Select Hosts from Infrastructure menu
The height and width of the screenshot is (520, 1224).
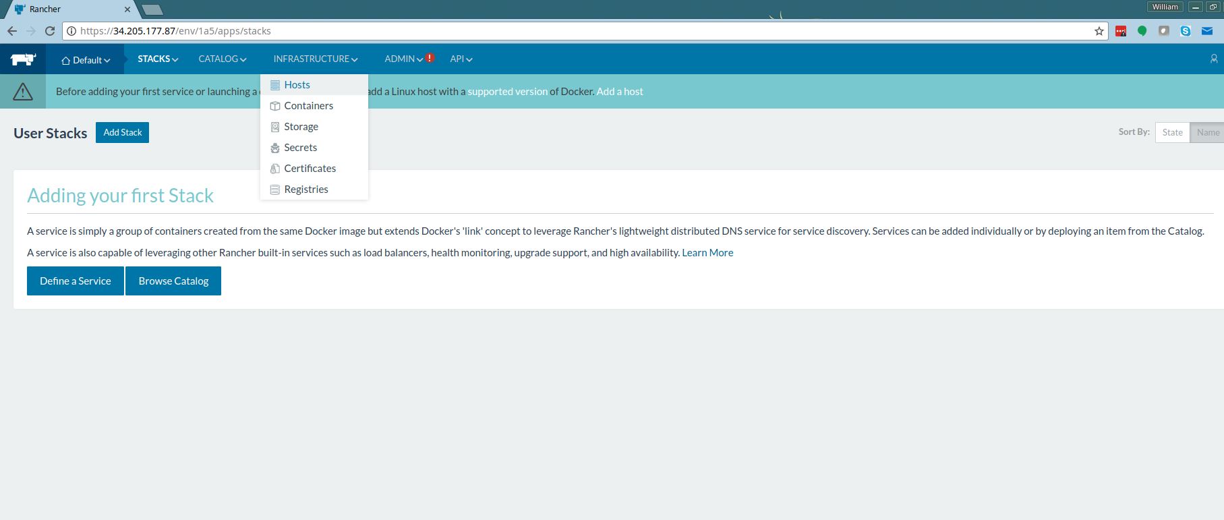click(x=314, y=85)
